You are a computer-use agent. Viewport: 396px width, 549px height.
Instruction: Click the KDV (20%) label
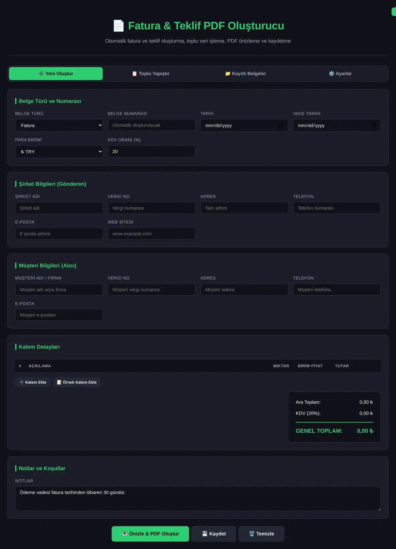tap(308, 413)
